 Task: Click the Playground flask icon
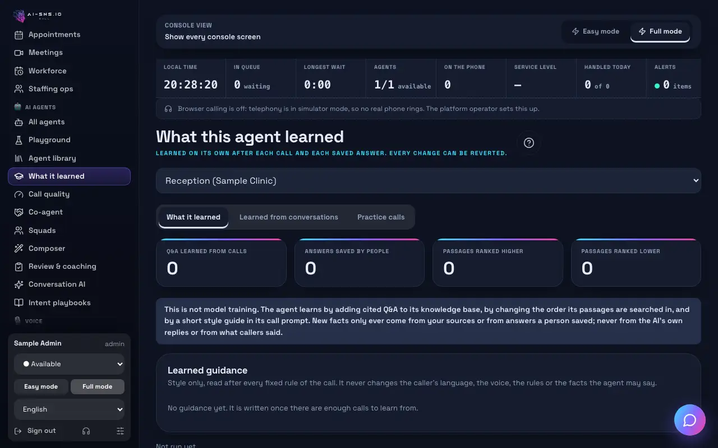(x=19, y=140)
